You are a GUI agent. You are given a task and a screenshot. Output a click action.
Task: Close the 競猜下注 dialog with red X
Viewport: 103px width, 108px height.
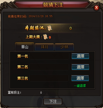click(x=97, y=8)
